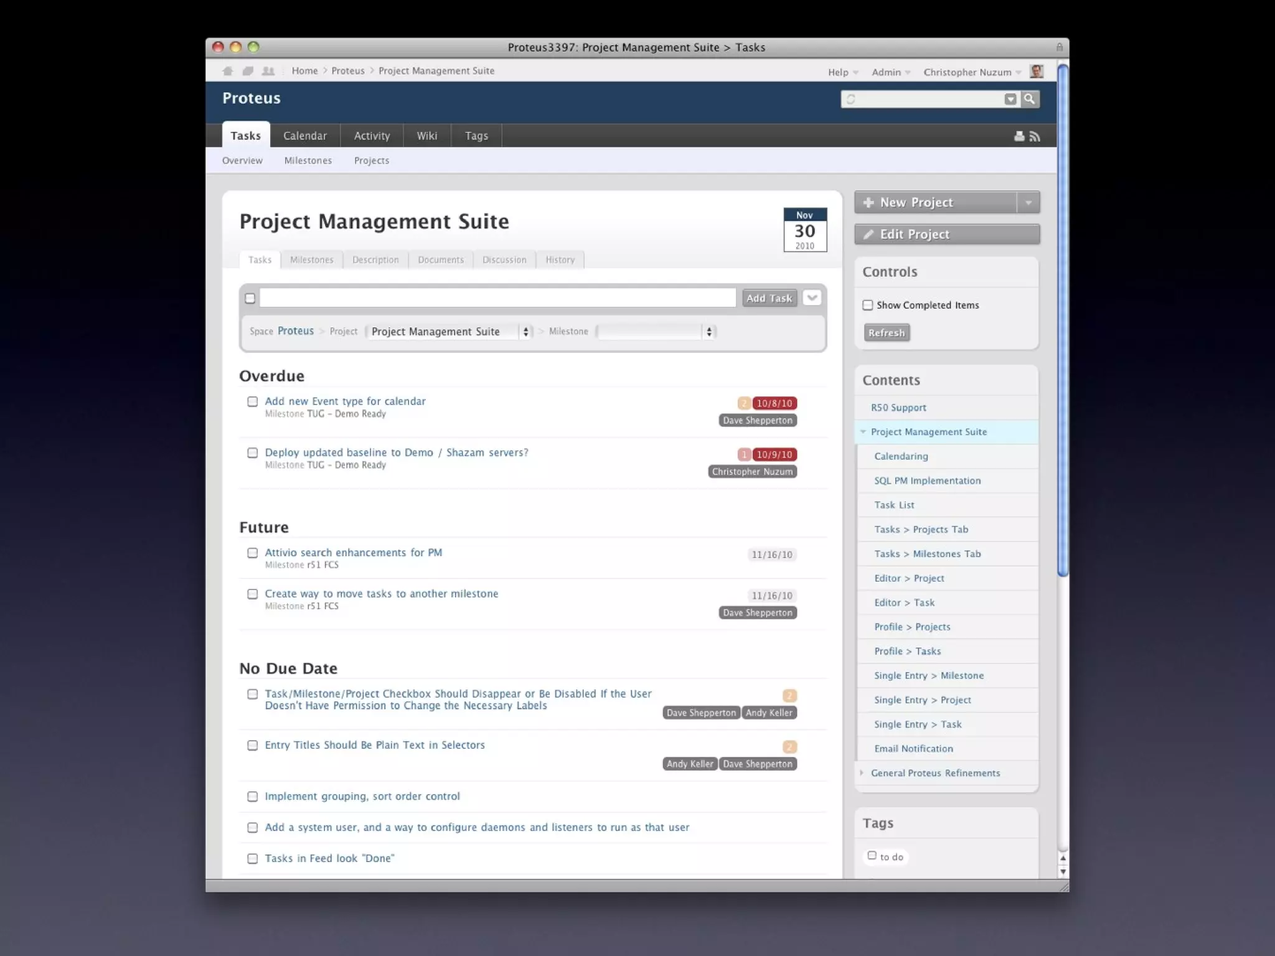Click the magnifier search button
This screenshot has height=956, width=1275.
tap(1030, 99)
